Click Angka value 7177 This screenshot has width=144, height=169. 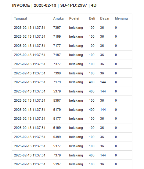coord(57,46)
